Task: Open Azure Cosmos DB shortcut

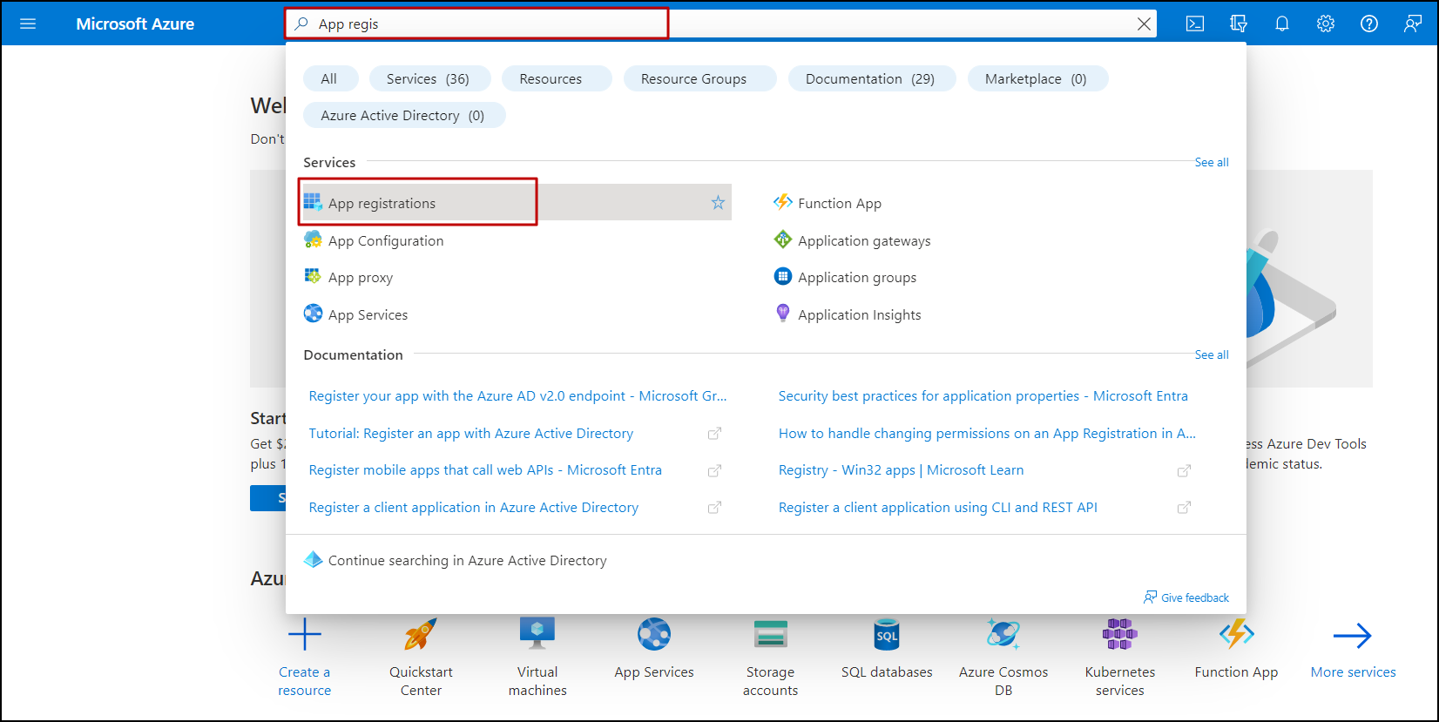Action: click(x=1003, y=657)
